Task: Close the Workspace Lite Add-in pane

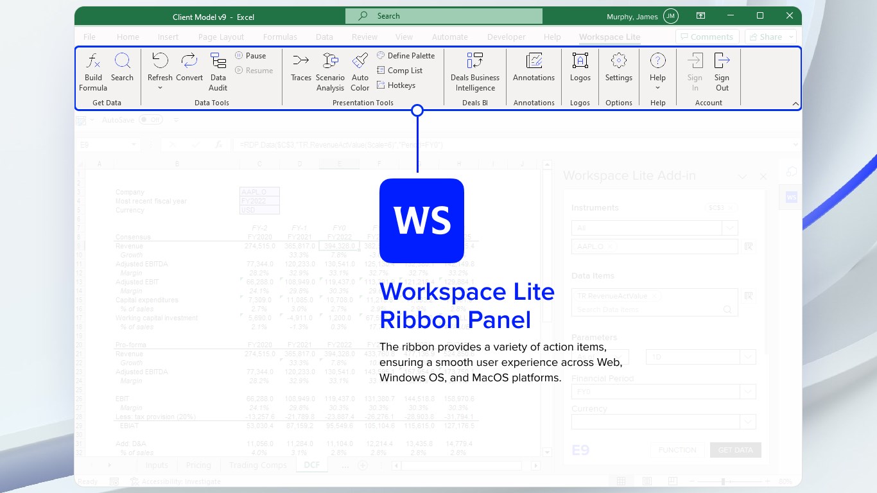Action: coord(763,177)
